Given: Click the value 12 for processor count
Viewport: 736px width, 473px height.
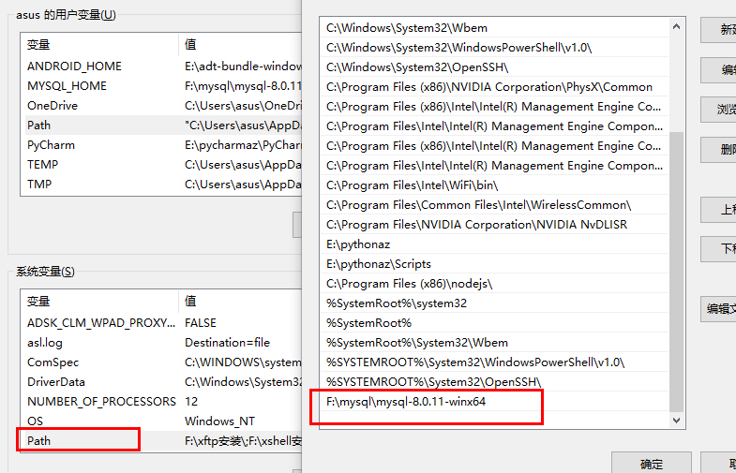Looking at the screenshot, I should point(191,402).
